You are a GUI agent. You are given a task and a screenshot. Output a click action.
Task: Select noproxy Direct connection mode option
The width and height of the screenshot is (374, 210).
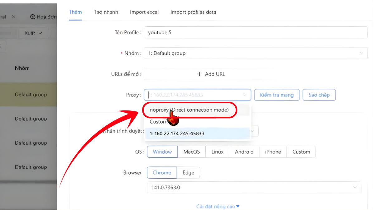[189, 110]
